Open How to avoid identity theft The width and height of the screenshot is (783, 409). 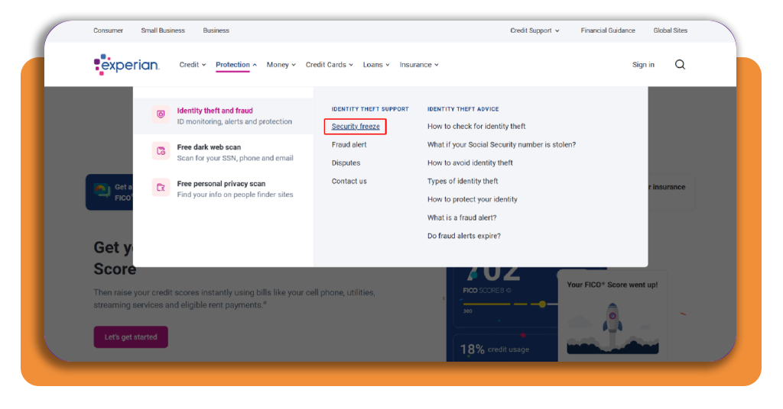pyautogui.click(x=470, y=163)
